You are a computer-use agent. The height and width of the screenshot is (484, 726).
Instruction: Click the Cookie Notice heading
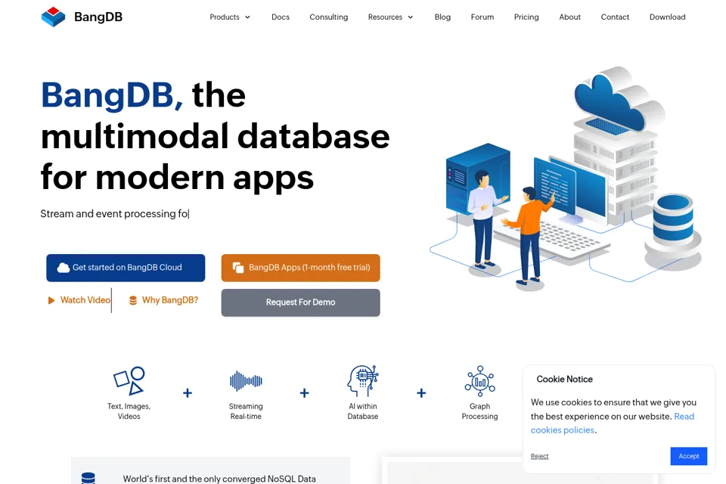coord(564,380)
